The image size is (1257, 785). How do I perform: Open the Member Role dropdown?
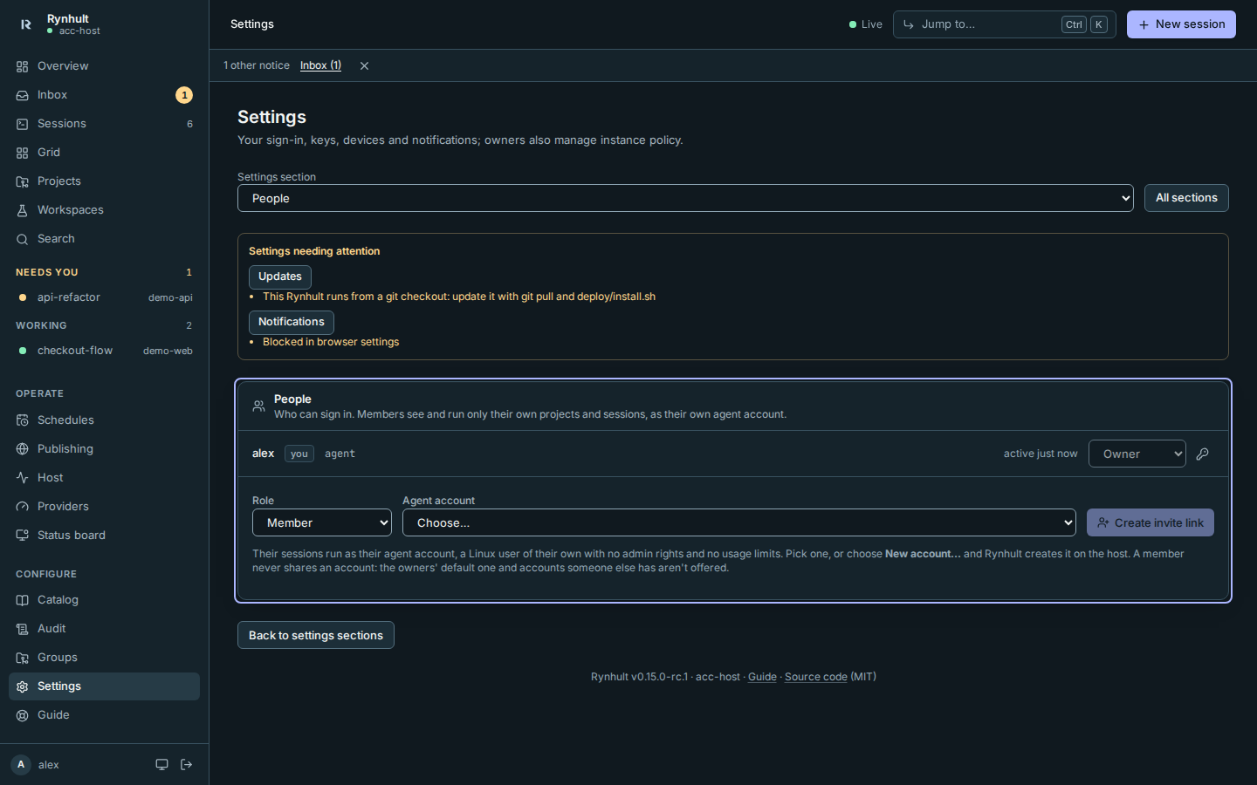click(x=322, y=522)
